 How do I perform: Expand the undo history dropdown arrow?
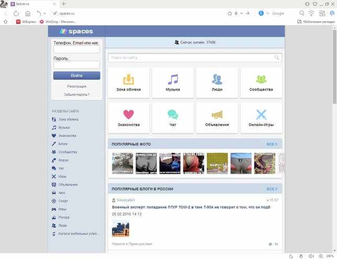point(44,13)
